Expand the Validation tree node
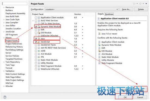Image resolution: width=150 pixels, height=101 pixels. [4, 71]
